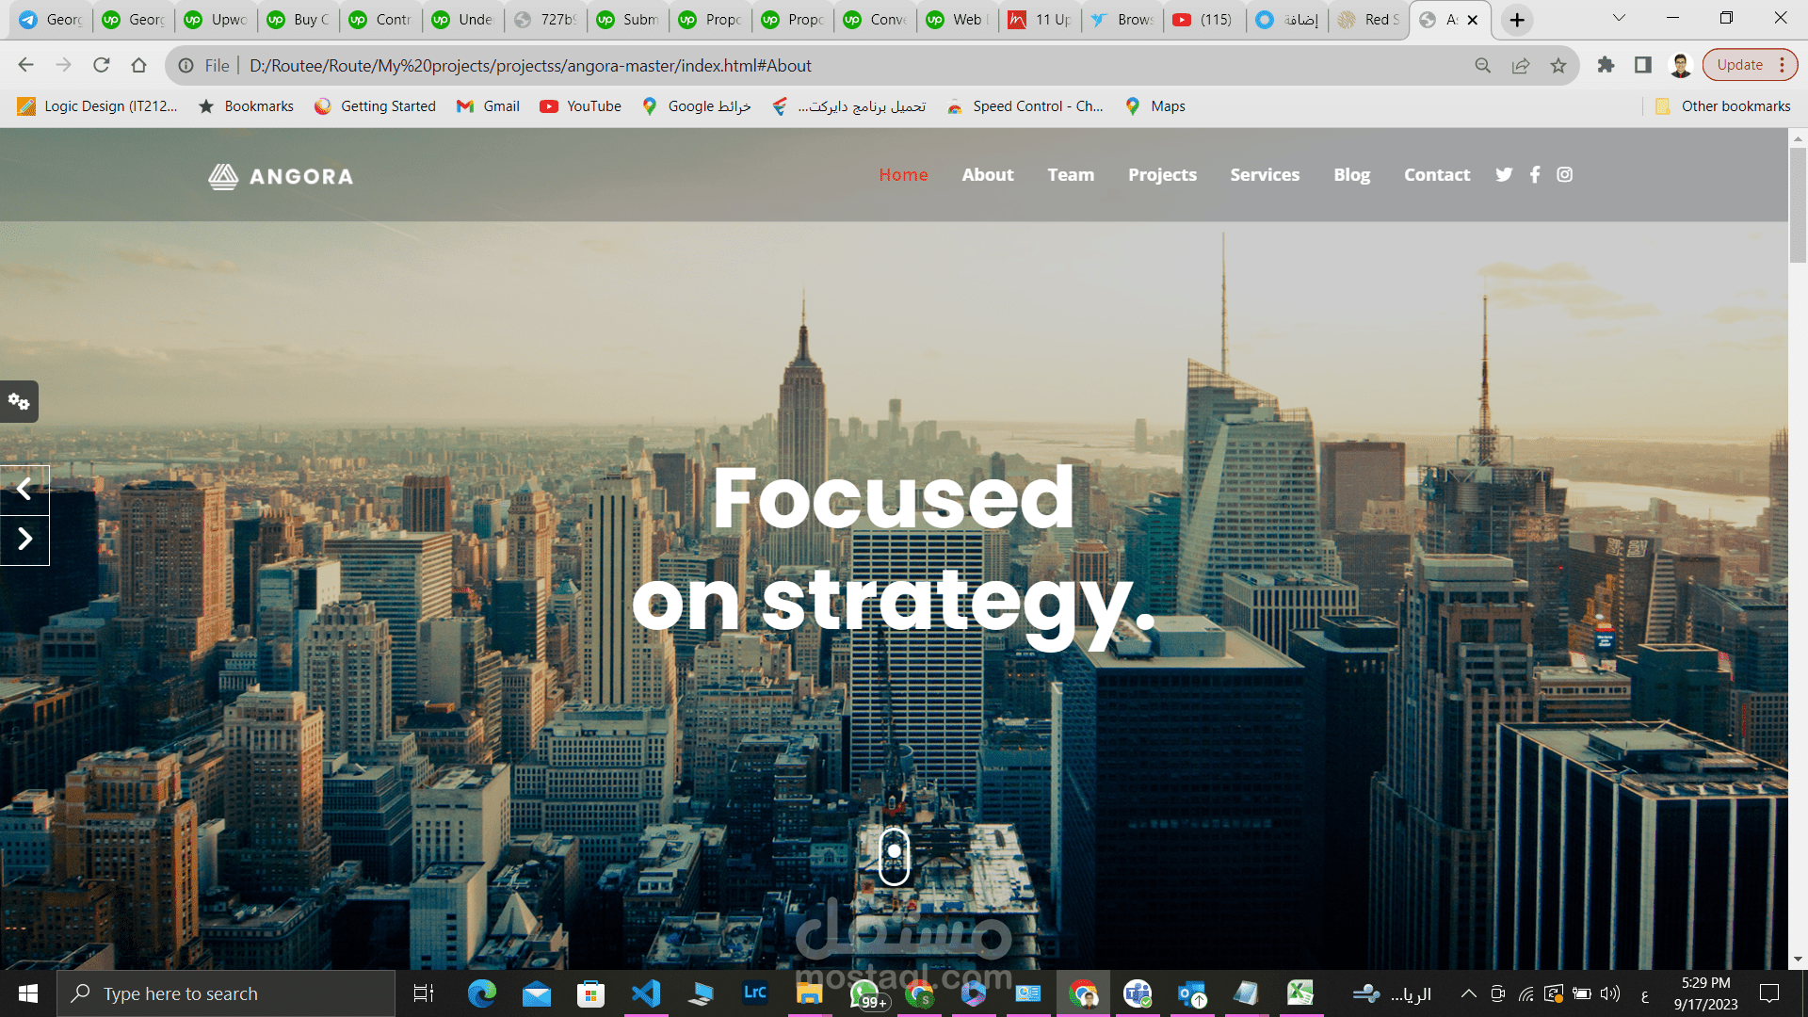Viewport: 1808px width, 1017px height.
Task: Go to the previous slide arrow
Action: point(24,490)
